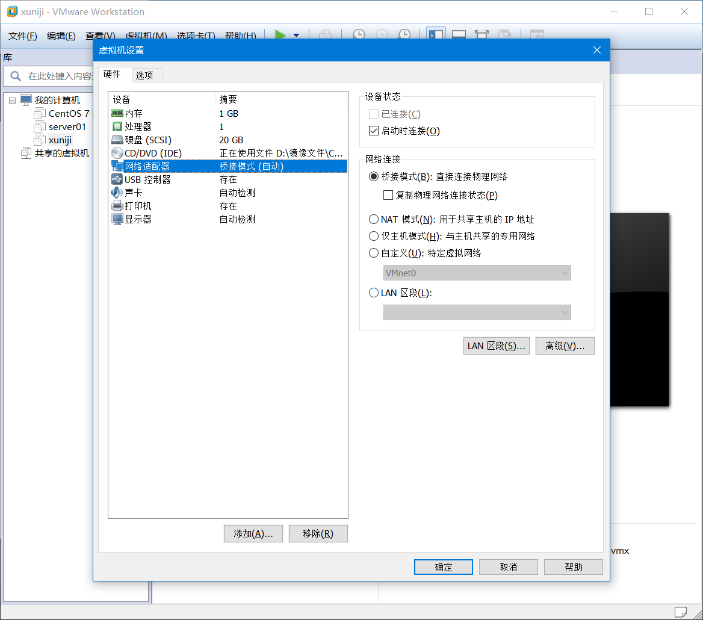Select the display (显示器) icon
The width and height of the screenshot is (703, 620).
(117, 219)
